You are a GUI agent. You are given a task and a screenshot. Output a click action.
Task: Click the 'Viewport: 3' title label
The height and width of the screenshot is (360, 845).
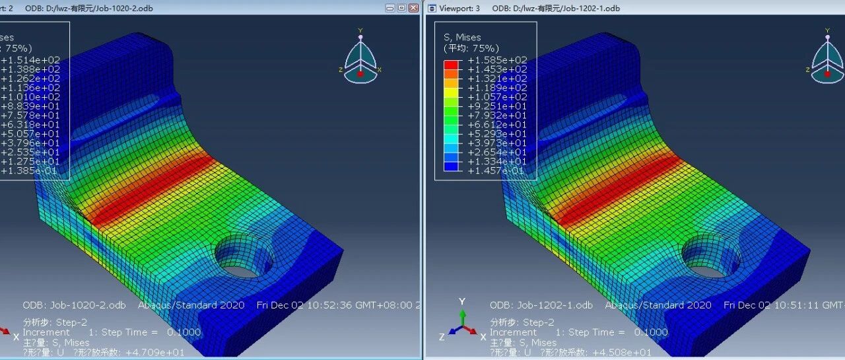coord(460,8)
